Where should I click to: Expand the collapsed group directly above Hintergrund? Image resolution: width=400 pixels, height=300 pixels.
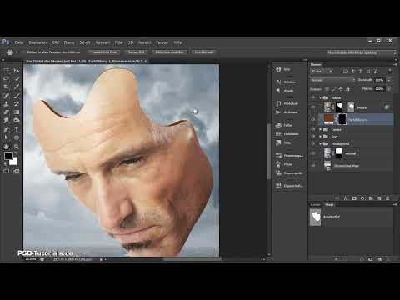(320, 137)
